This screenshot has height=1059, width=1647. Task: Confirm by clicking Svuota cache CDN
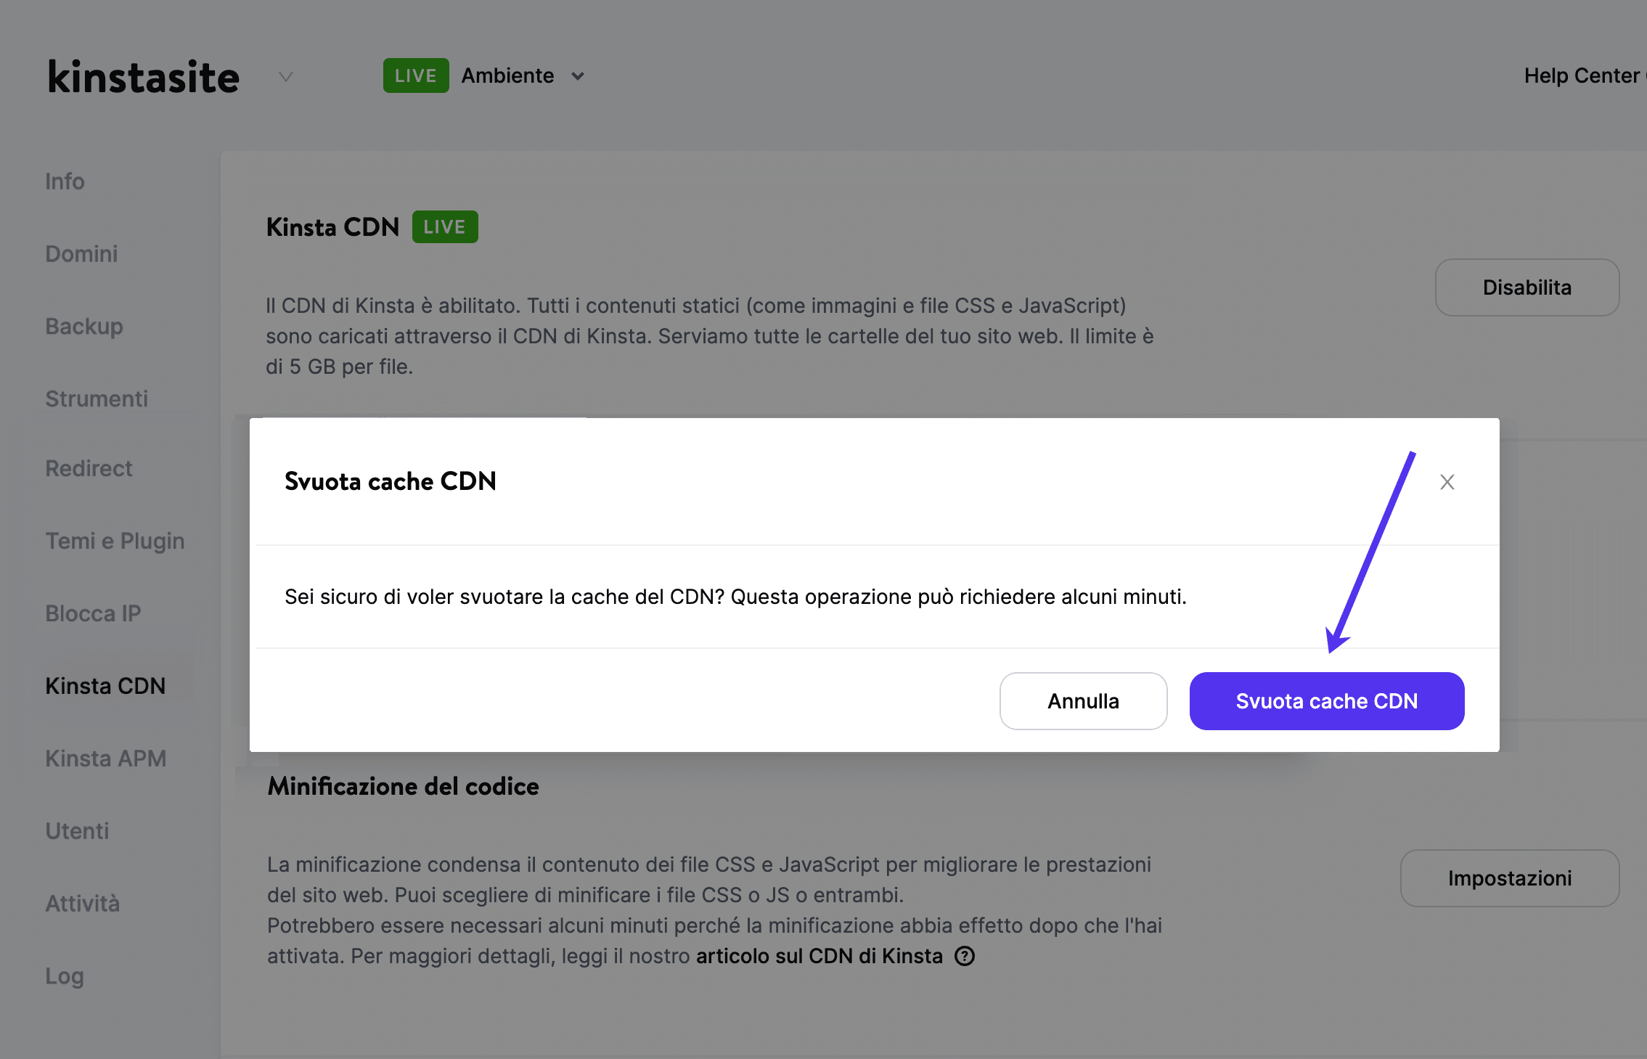1325,700
